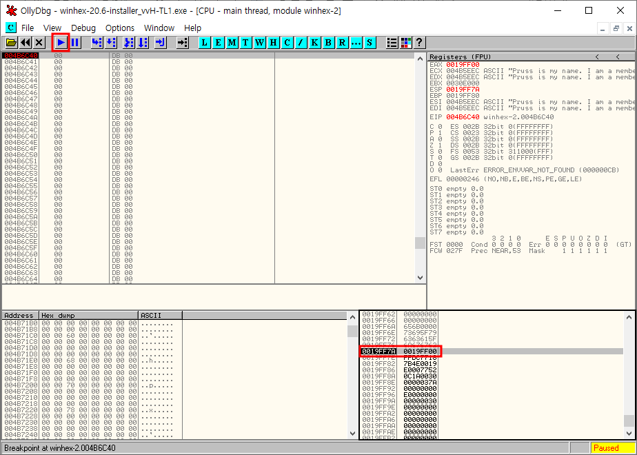The image size is (637, 455).
Task: Click the second left arrow in Registers header
Action: (x=618, y=57)
